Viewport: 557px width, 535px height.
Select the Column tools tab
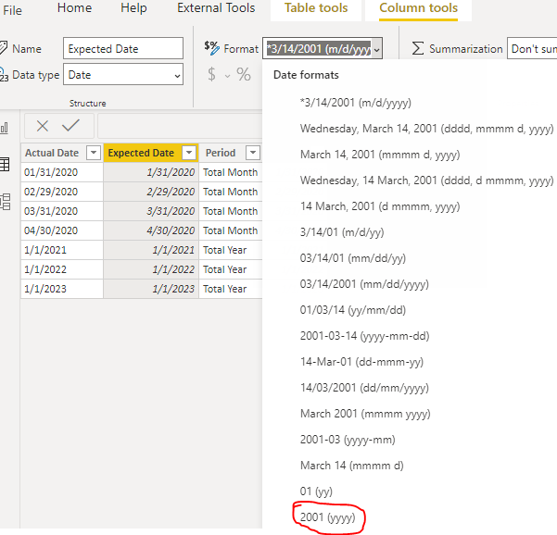point(419,7)
